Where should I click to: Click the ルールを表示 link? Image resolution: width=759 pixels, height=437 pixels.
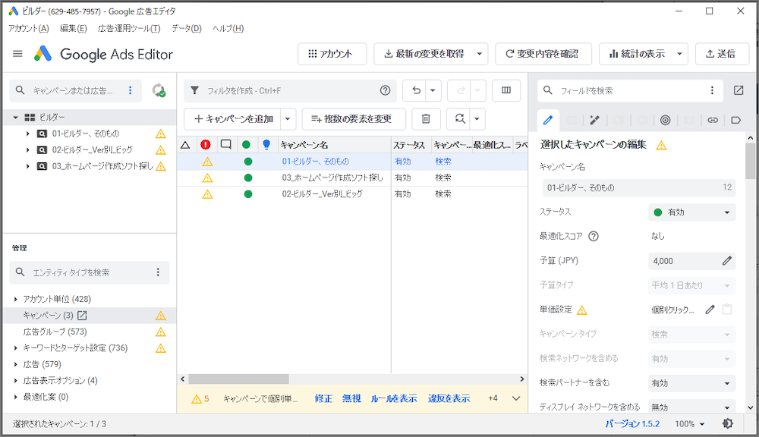click(x=394, y=399)
